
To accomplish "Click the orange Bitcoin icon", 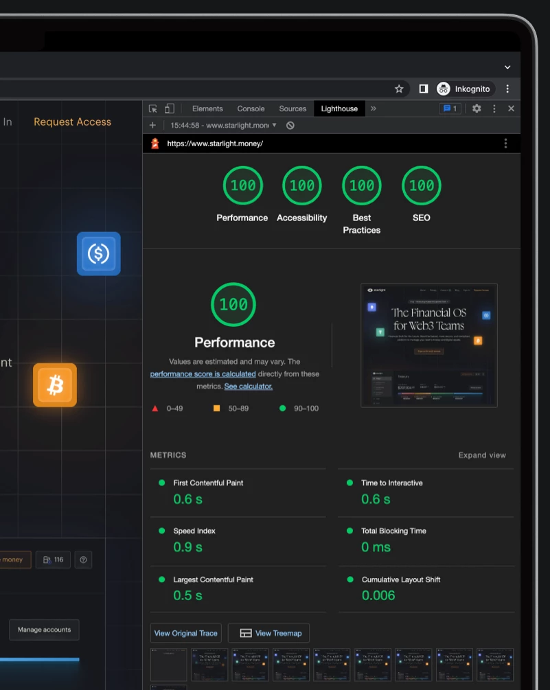I will [55, 385].
